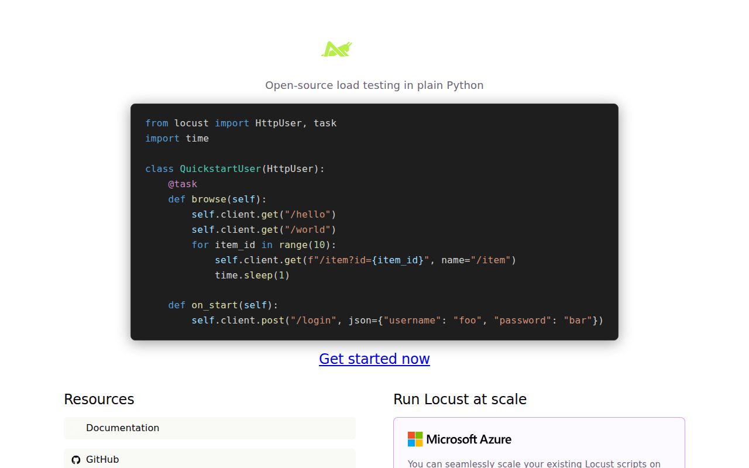Viewport: 749px width, 468px height.
Task: Click the 'for item_id in range(10):' line
Action: click(x=264, y=245)
